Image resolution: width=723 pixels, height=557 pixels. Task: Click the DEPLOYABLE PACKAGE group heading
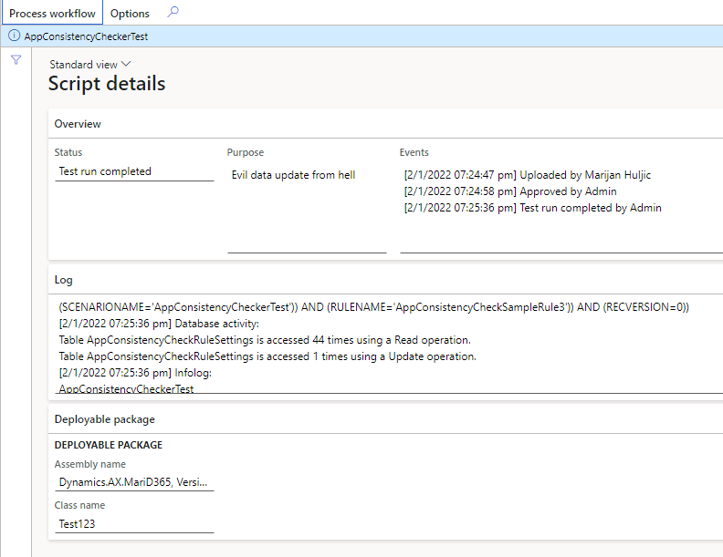coord(109,445)
